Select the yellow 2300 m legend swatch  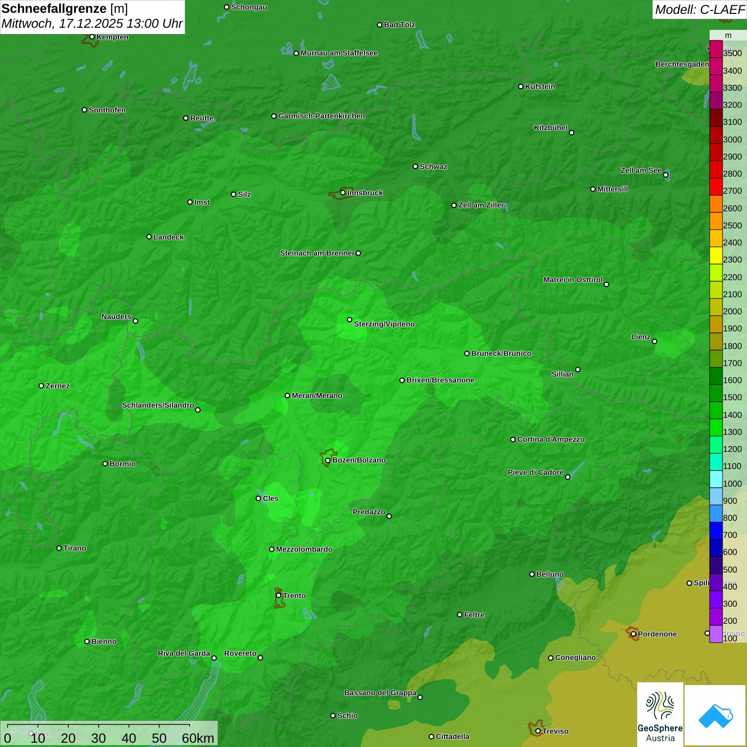pos(716,256)
